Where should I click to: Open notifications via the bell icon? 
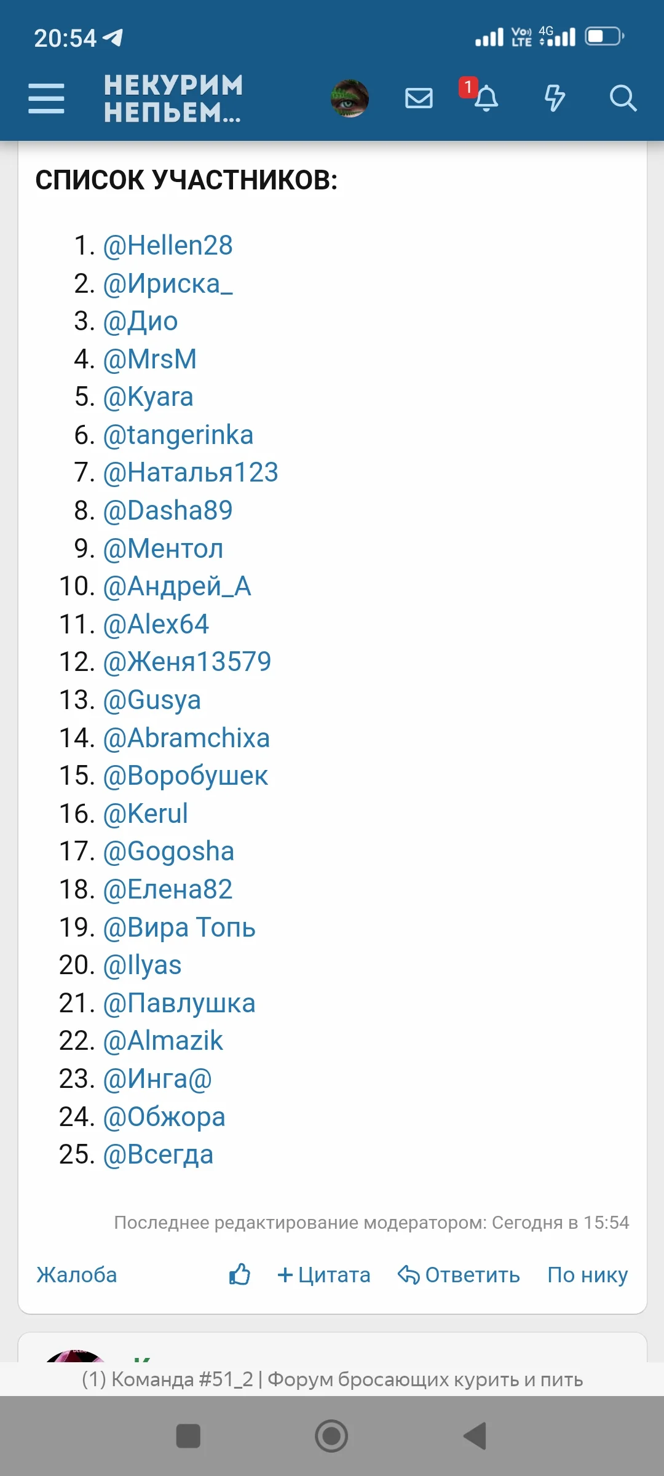click(x=486, y=100)
